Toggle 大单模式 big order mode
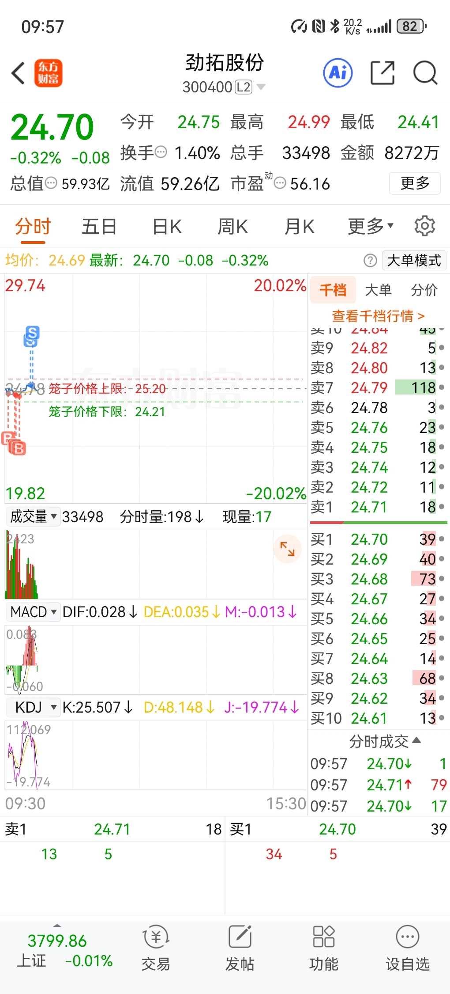Viewport: 450px width, 994px height. click(414, 261)
